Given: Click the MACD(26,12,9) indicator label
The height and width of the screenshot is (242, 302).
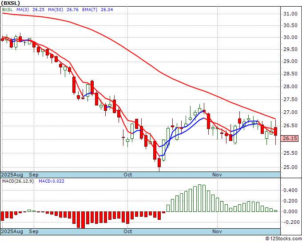Looking at the screenshot, I should pos(18,181).
